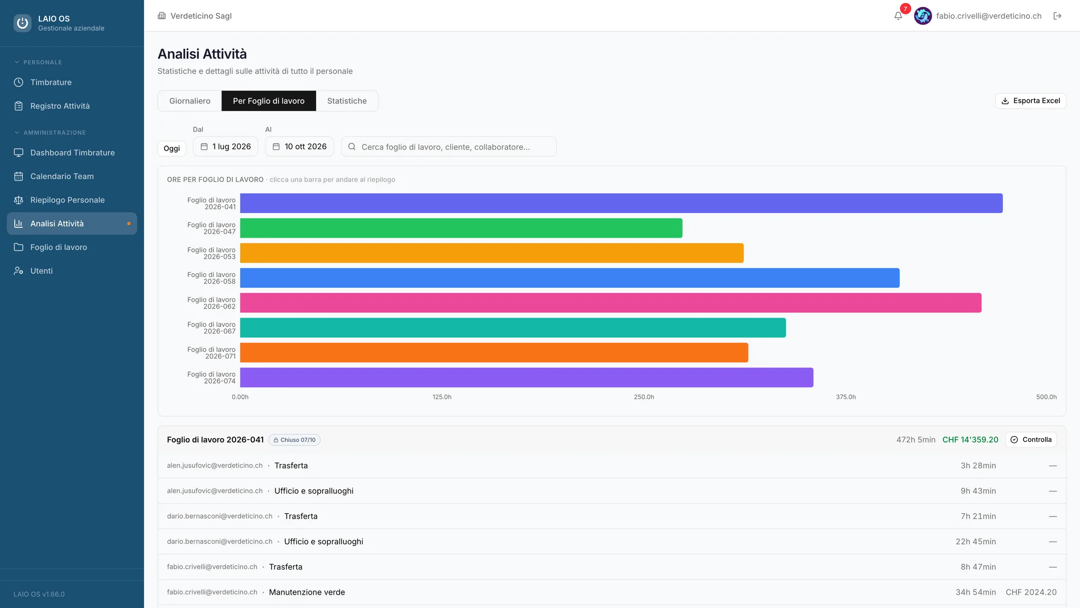Click the search foglio di lavoro field
Screen dimensions: 1080x608
pyautogui.click(x=449, y=147)
